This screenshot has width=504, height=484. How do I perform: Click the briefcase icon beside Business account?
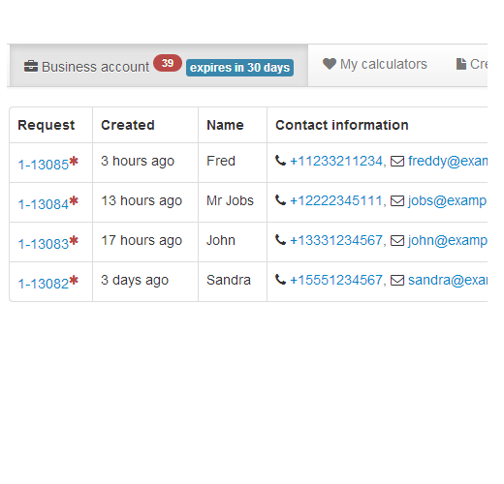click(31, 66)
